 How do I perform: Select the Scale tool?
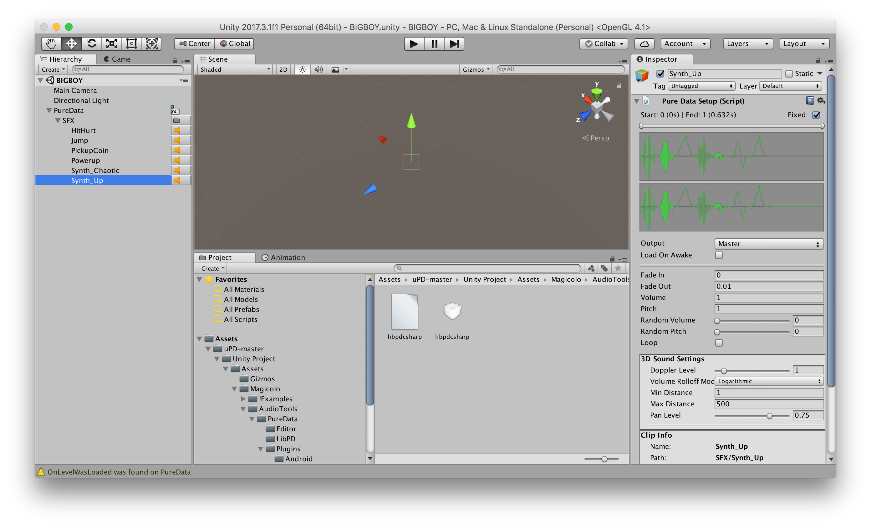pyautogui.click(x=112, y=43)
